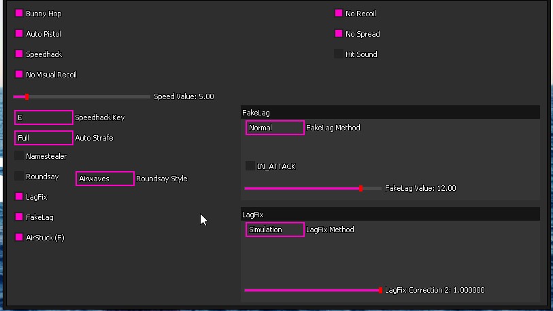This screenshot has width=553, height=311.
Task: Enable the IN_ATTACK checkbox
Action: pyautogui.click(x=250, y=166)
